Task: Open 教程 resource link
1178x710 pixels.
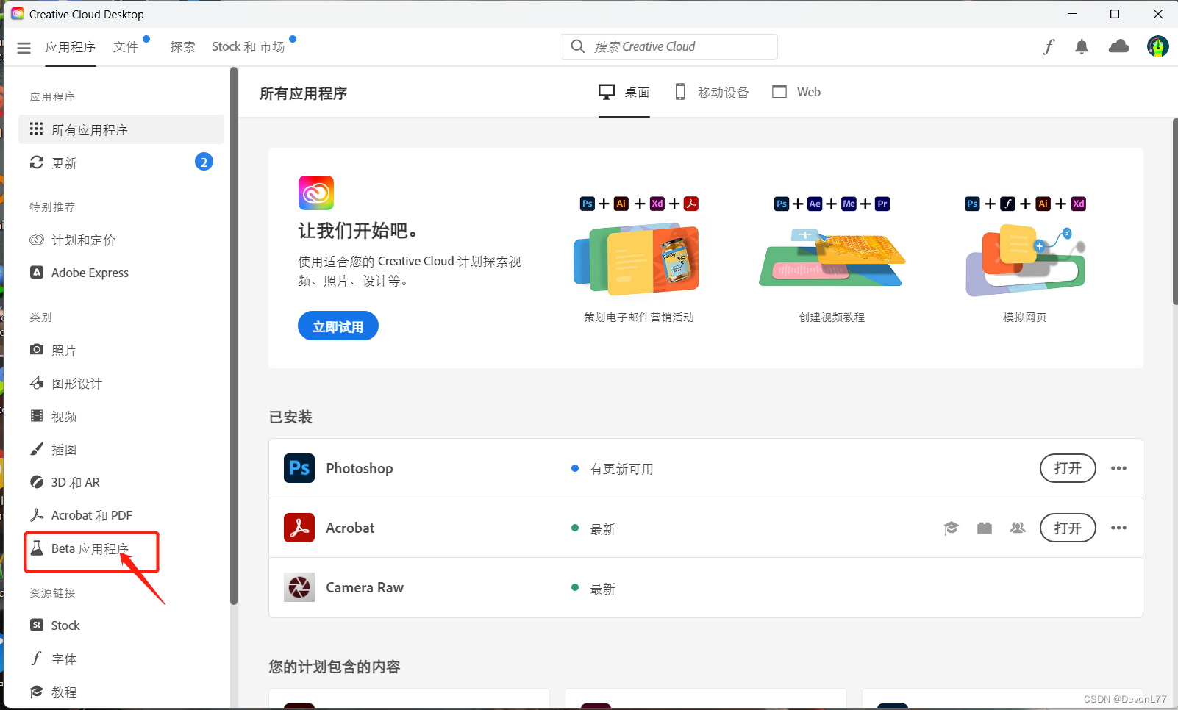Action: (121, 692)
